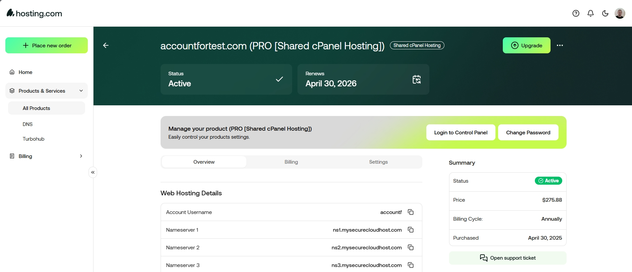Click the Products & Services layers icon
Image resolution: width=632 pixels, height=272 pixels.
pyautogui.click(x=12, y=91)
